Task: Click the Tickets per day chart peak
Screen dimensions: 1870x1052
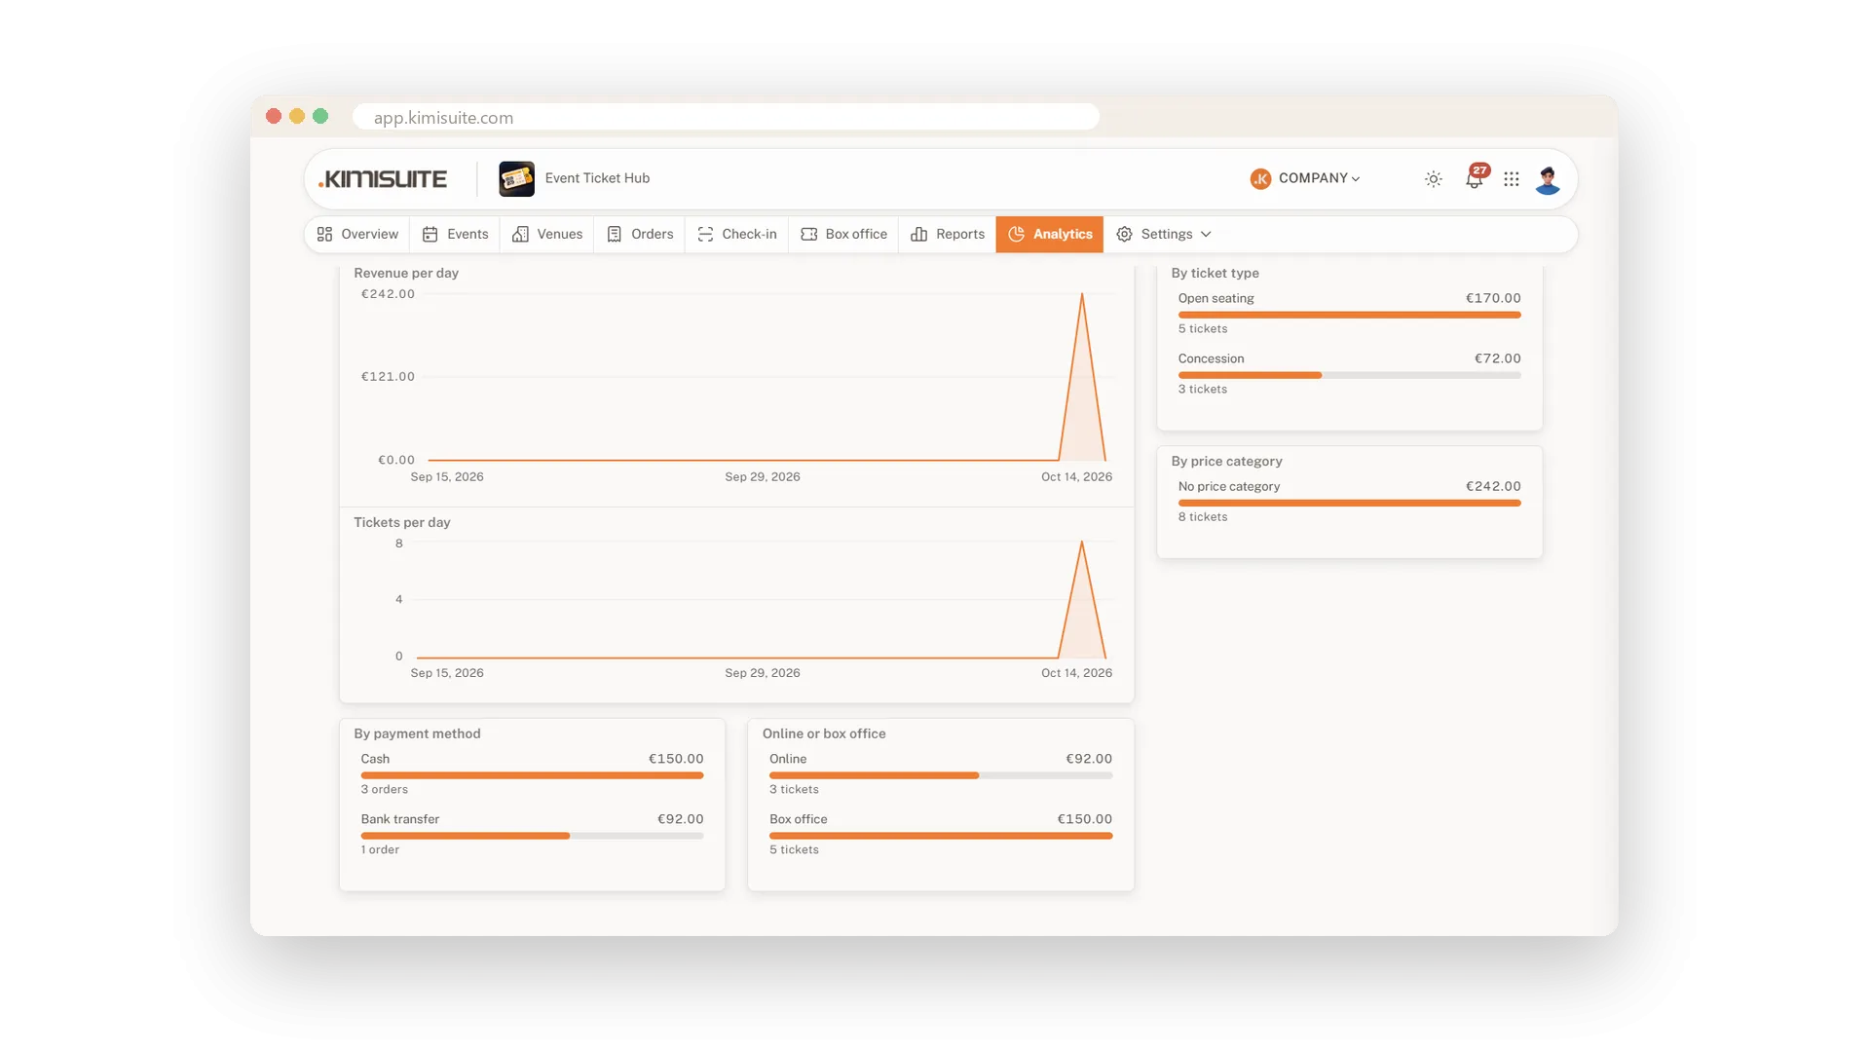Action: point(1082,544)
